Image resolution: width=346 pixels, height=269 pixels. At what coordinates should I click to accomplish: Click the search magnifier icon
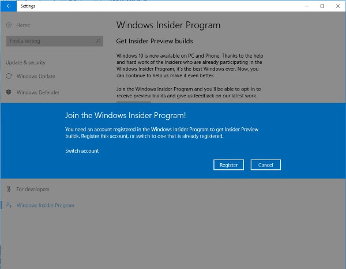98,41
